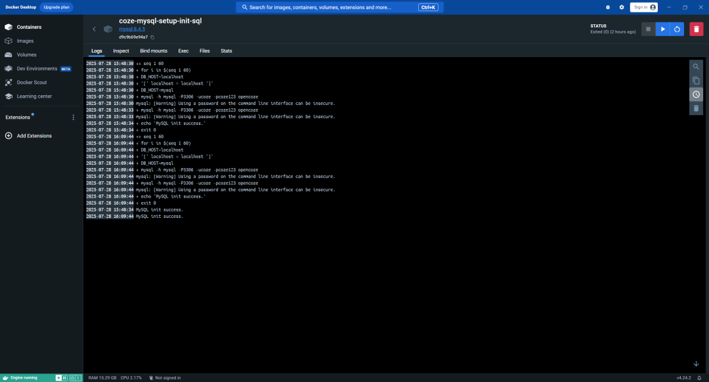
Task: Open the troubleshoot bug icon in the title bar
Action: click(x=608, y=7)
